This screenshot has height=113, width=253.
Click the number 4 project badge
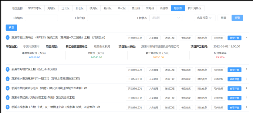pyautogui.click(x=8, y=88)
